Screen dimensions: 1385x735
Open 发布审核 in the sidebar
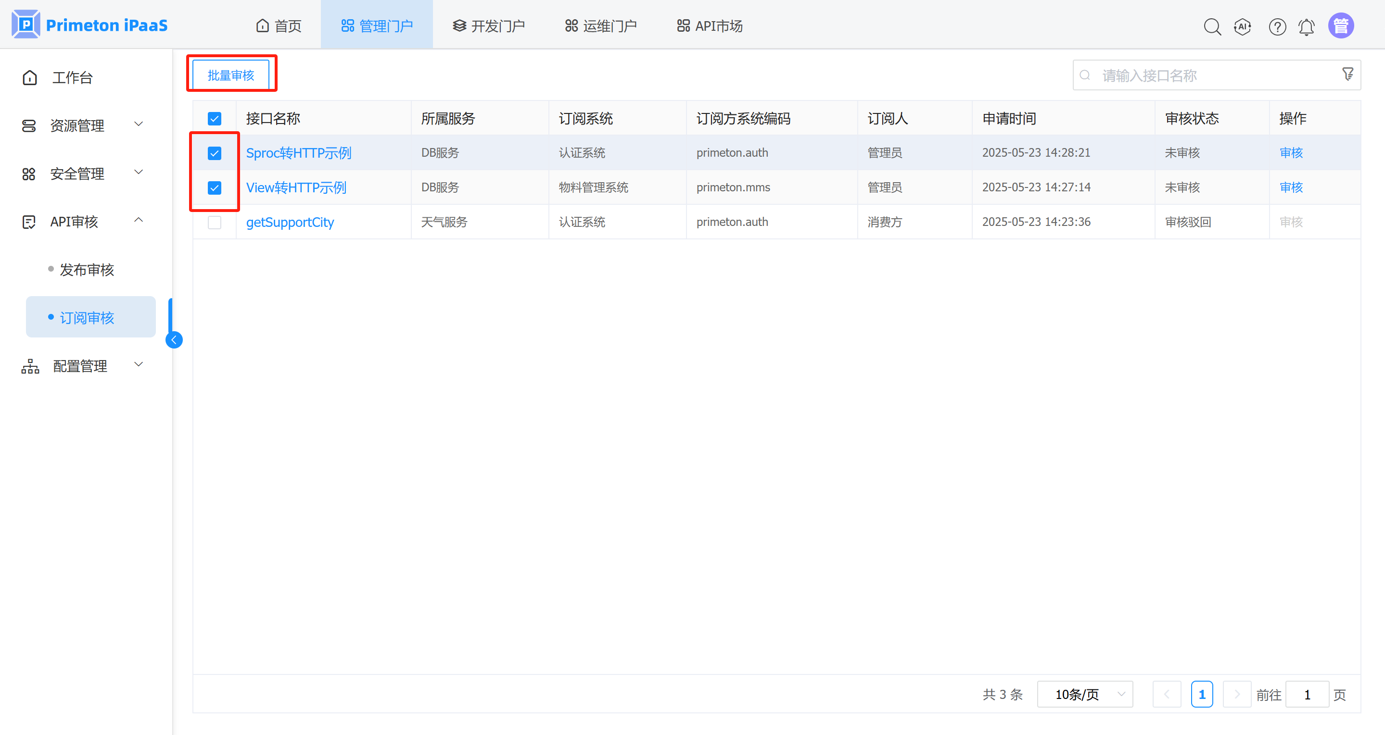87,270
